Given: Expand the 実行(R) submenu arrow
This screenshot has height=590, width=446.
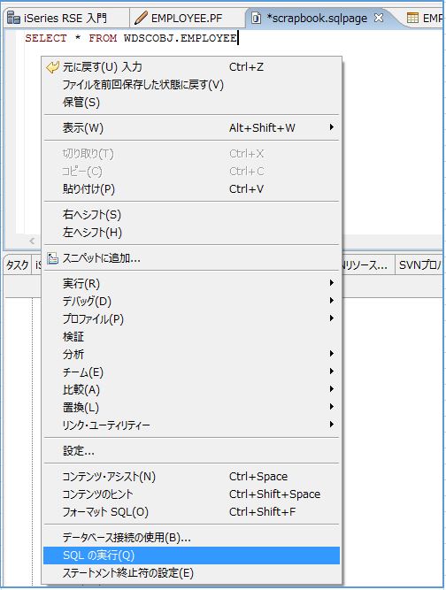Looking at the screenshot, I should (331, 282).
